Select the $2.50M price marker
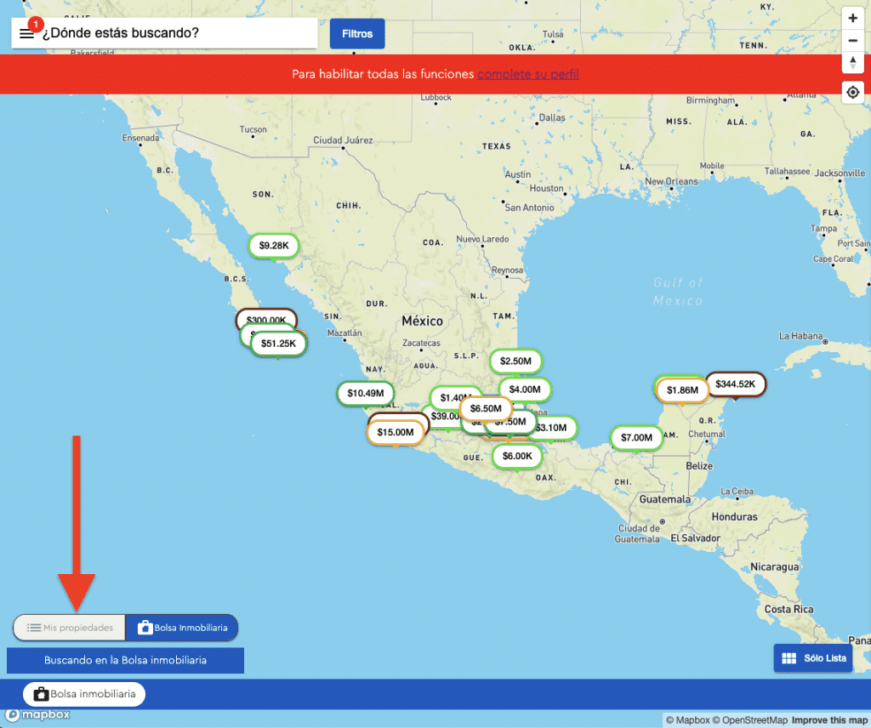Viewport: 871px width, 728px height. [x=515, y=361]
